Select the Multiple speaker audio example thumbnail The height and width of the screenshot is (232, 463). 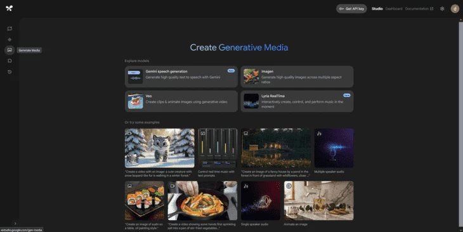pos(334,148)
